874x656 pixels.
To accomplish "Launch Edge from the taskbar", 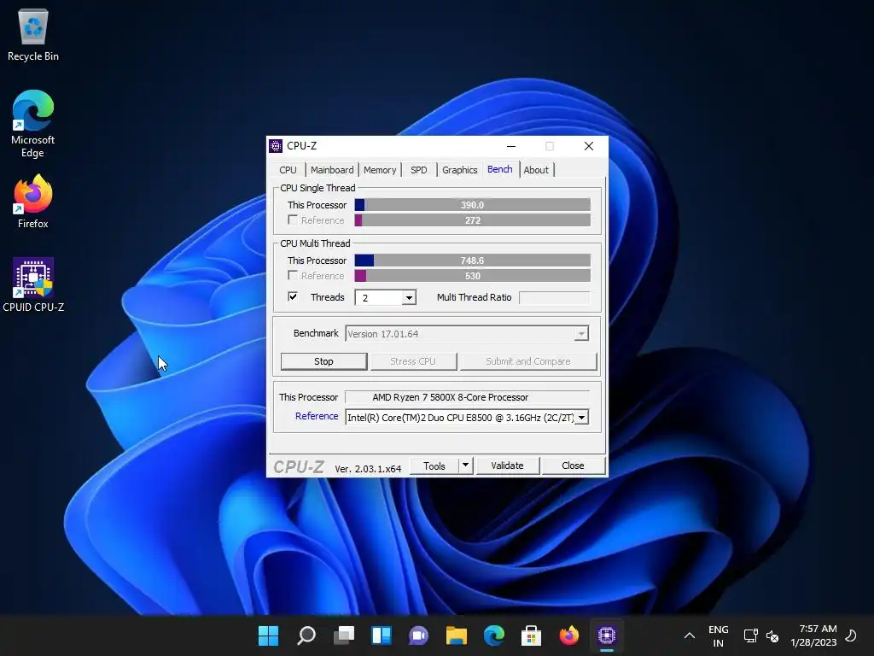I will tap(494, 635).
